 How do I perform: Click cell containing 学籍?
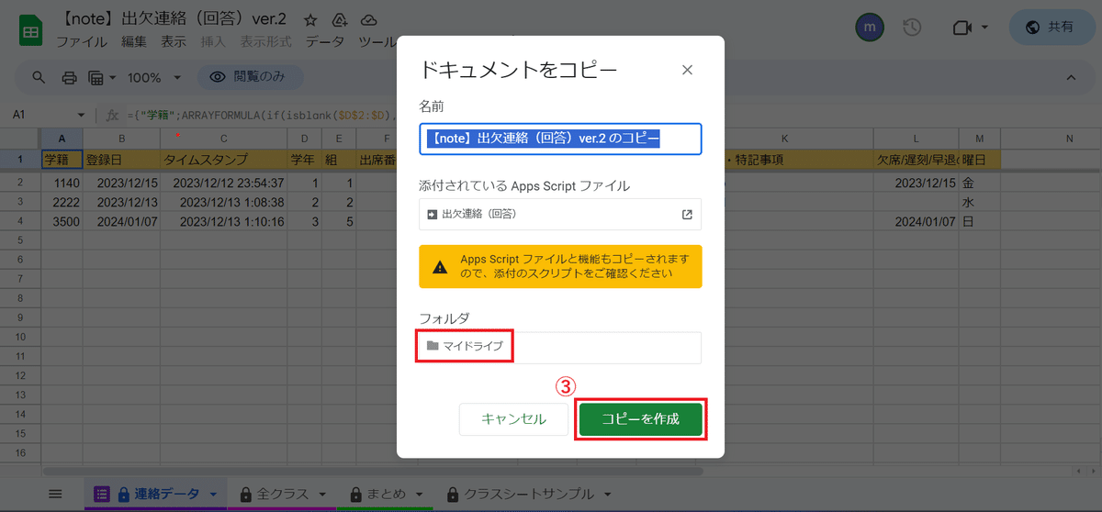coord(62,160)
